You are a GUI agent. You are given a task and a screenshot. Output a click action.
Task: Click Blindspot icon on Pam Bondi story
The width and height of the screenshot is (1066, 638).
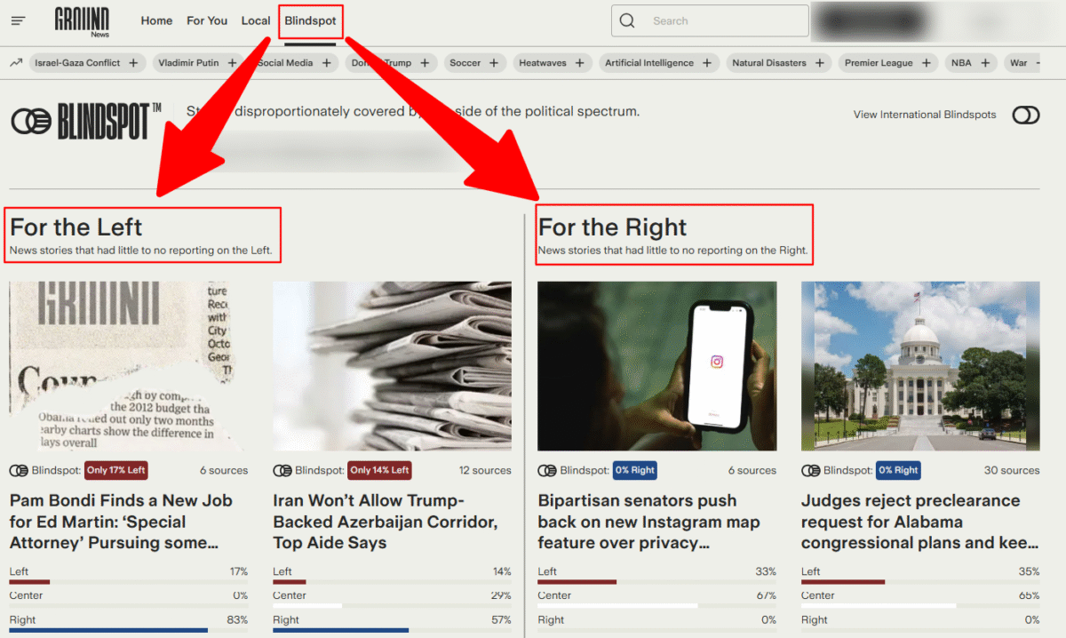19,470
